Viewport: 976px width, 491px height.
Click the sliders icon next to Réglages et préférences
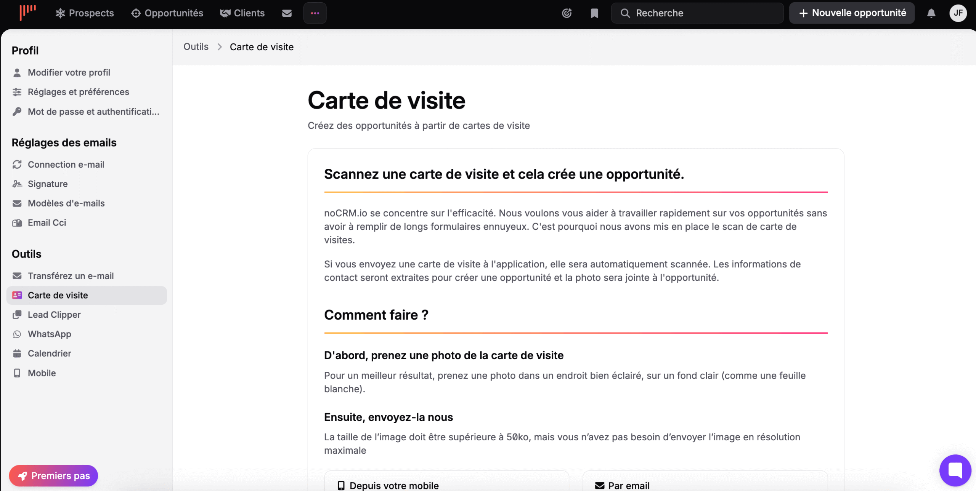pyautogui.click(x=17, y=92)
